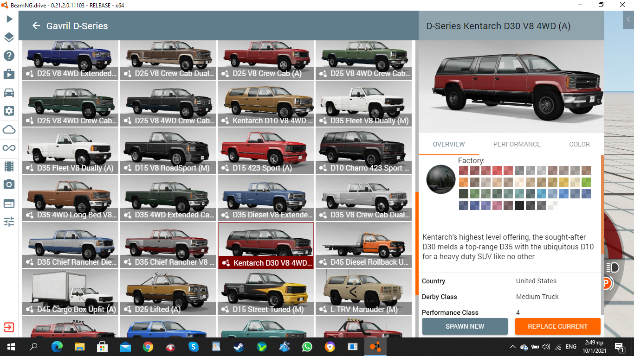Select the lime green factory color swatch
This screenshot has width=634, height=356.
[x=586, y=182]
